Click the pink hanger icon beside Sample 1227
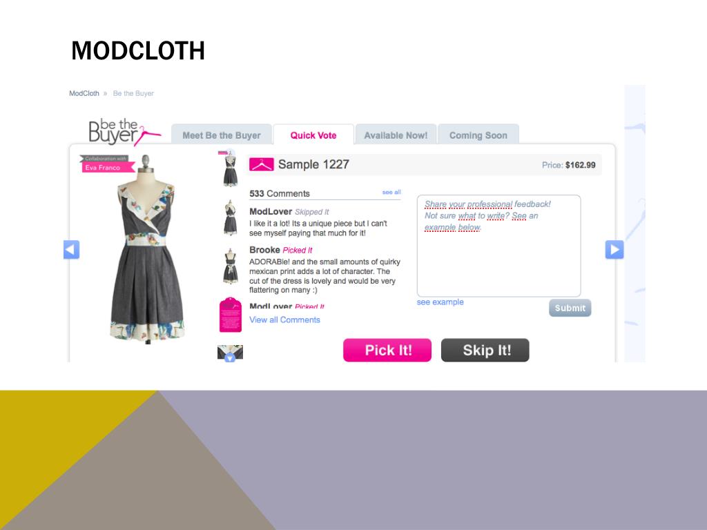Viewport: 707px width, 530px height. (262, 164)
